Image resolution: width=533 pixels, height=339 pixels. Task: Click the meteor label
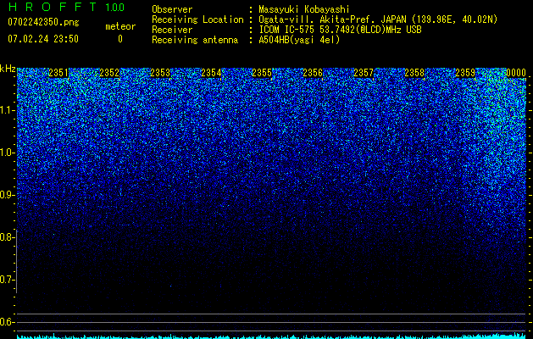tap(120, 26)
